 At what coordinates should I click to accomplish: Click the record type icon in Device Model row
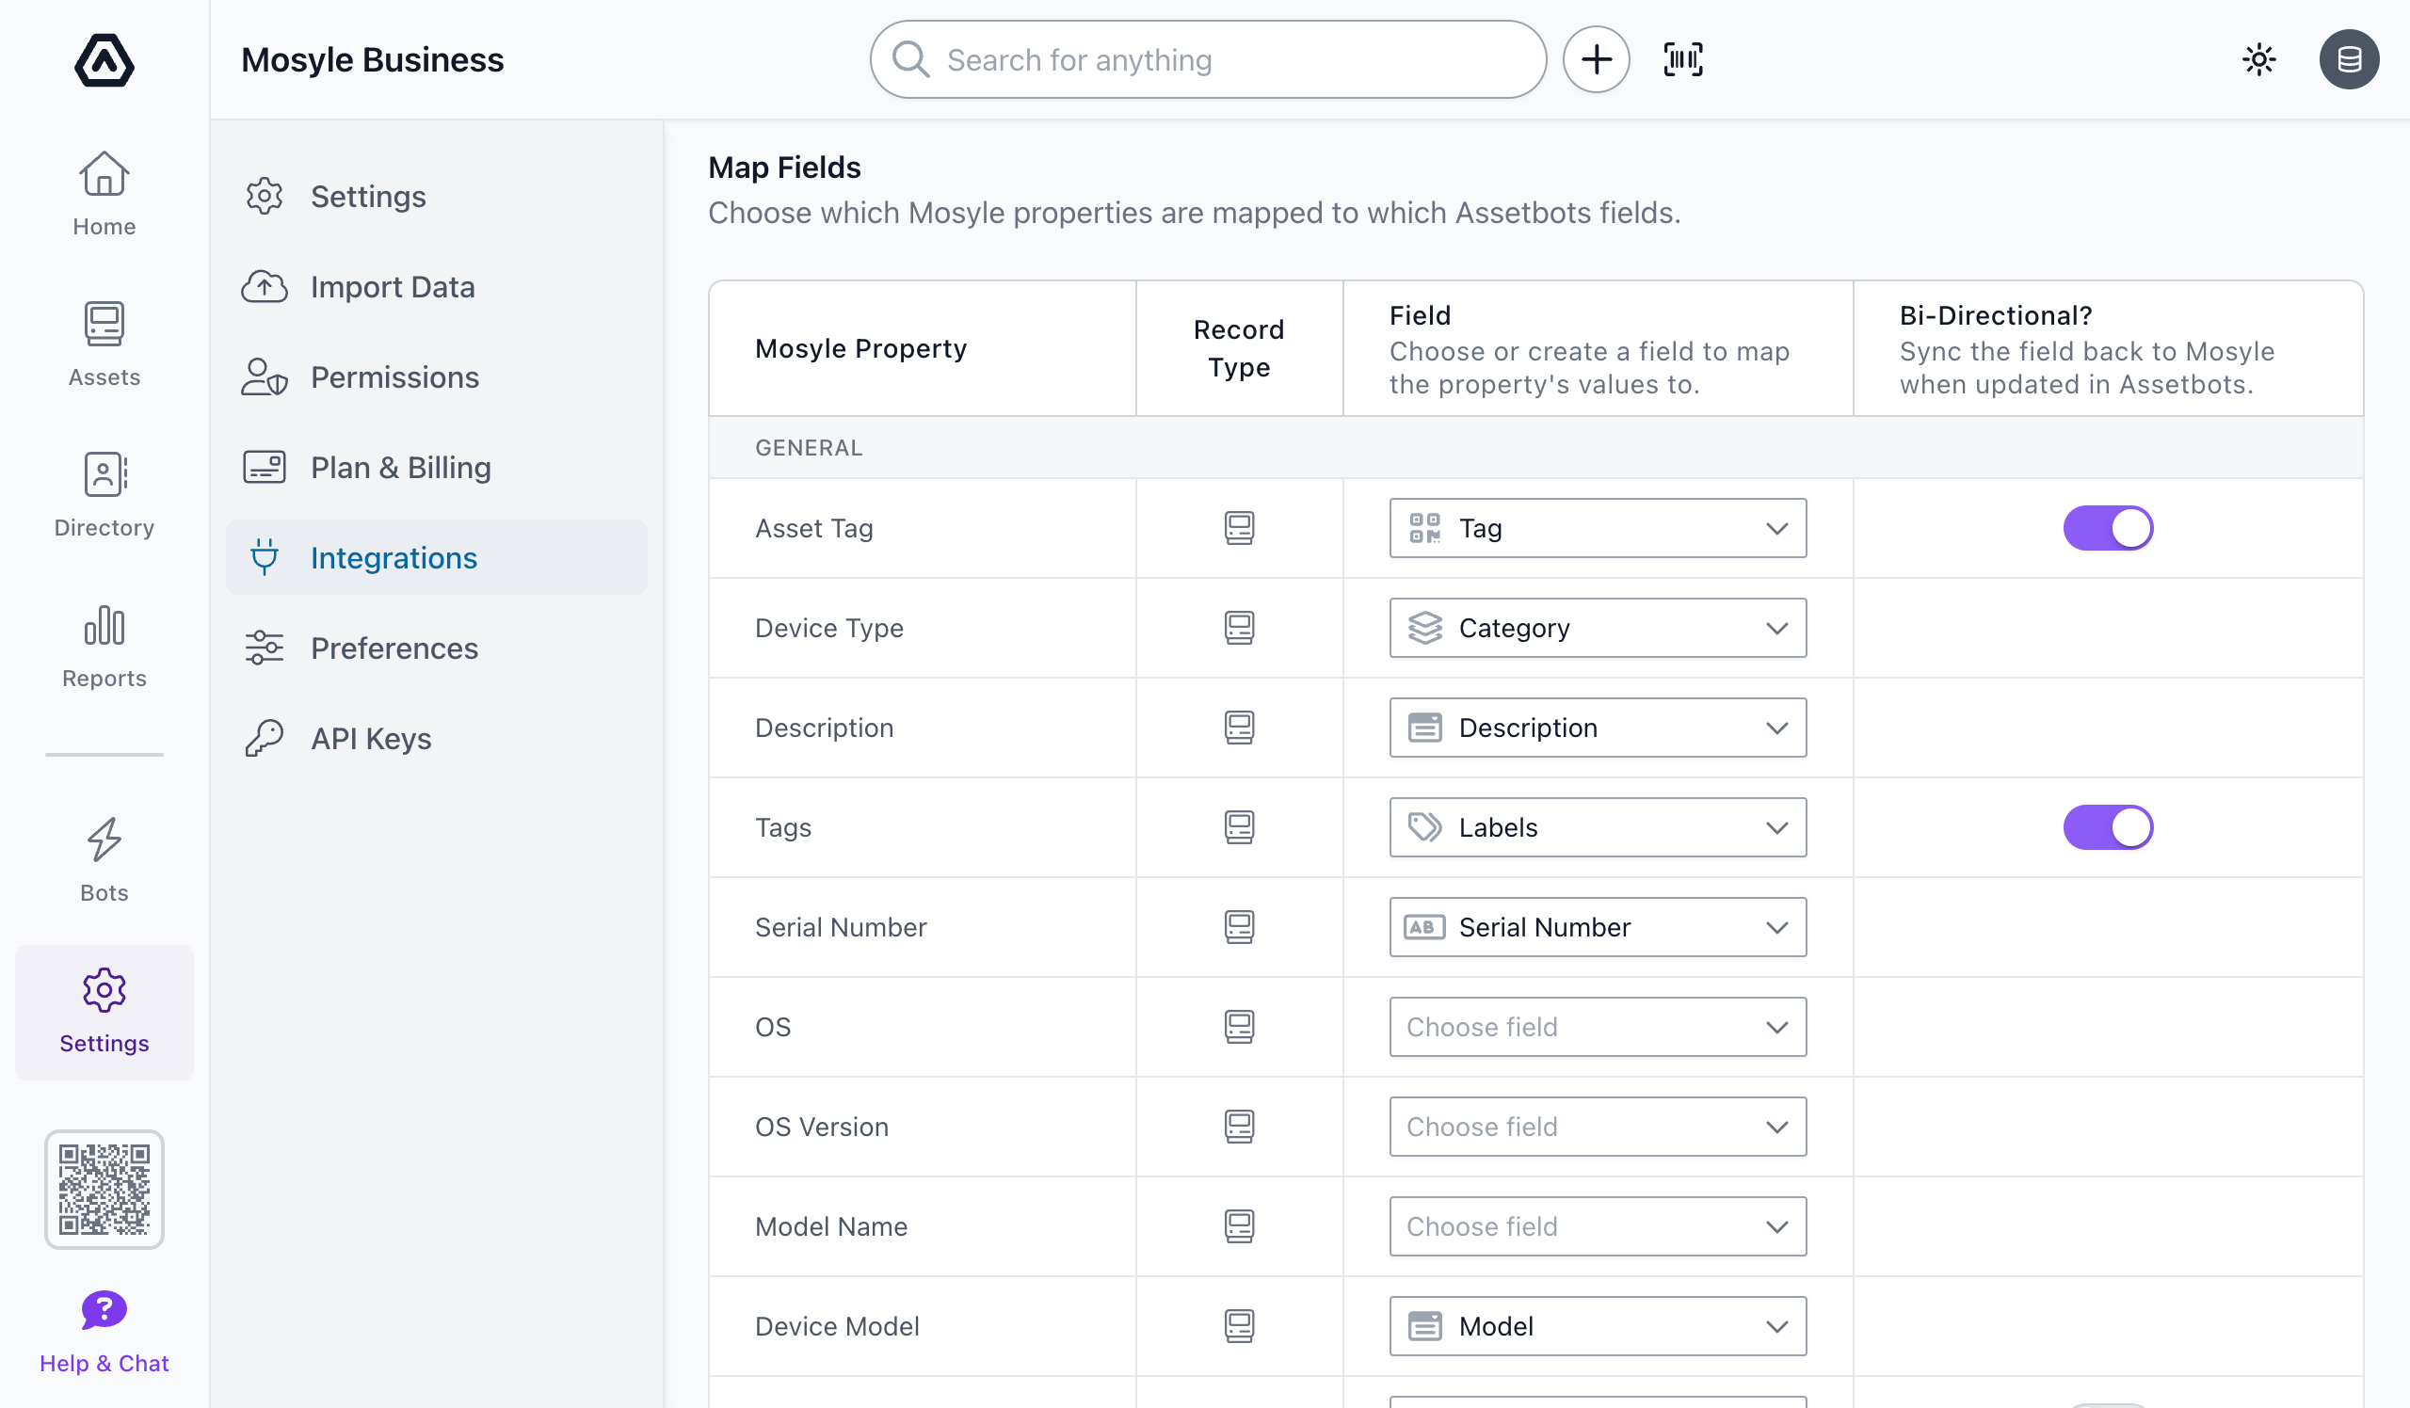(1240, 1326)
